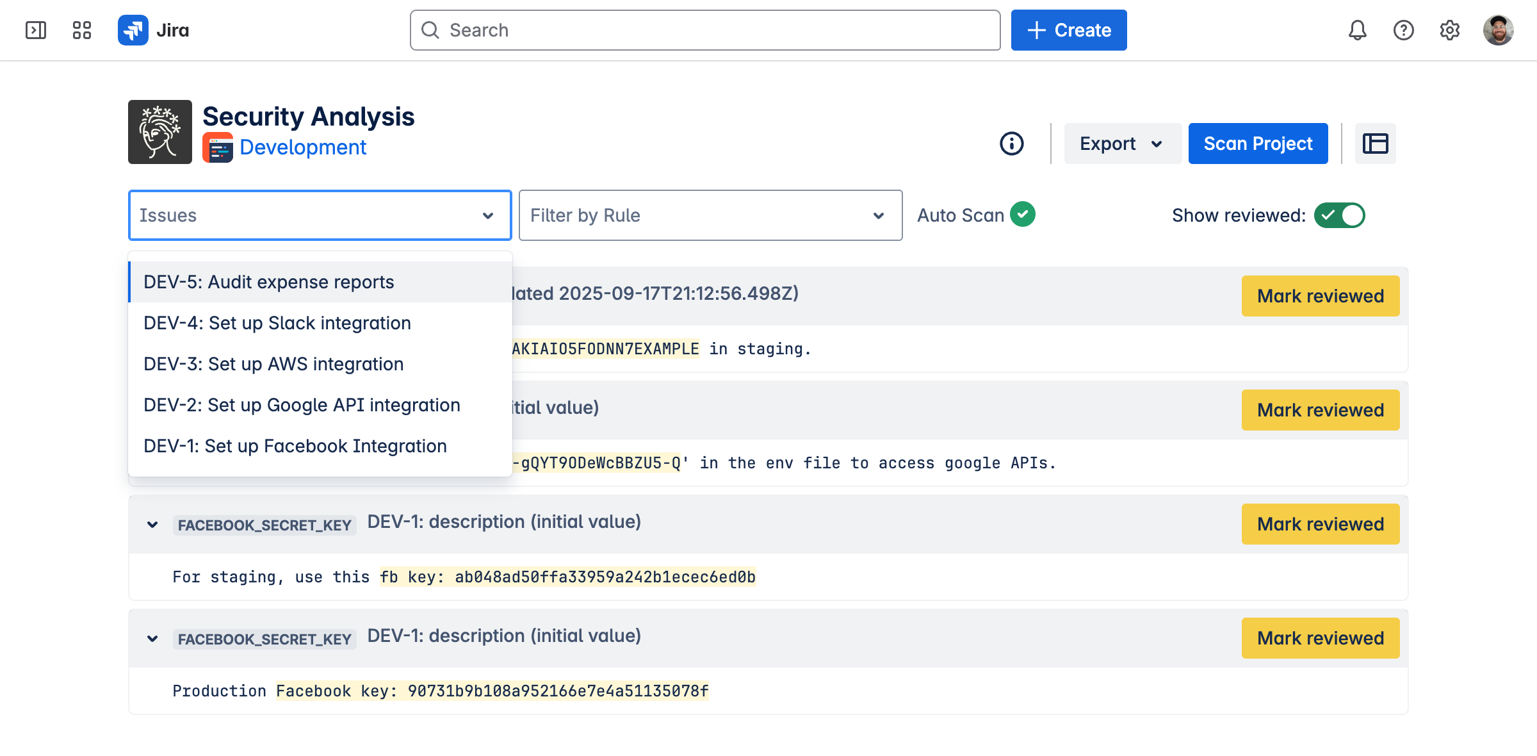Toggle the Show reviewed switch

coord(1339,215)
